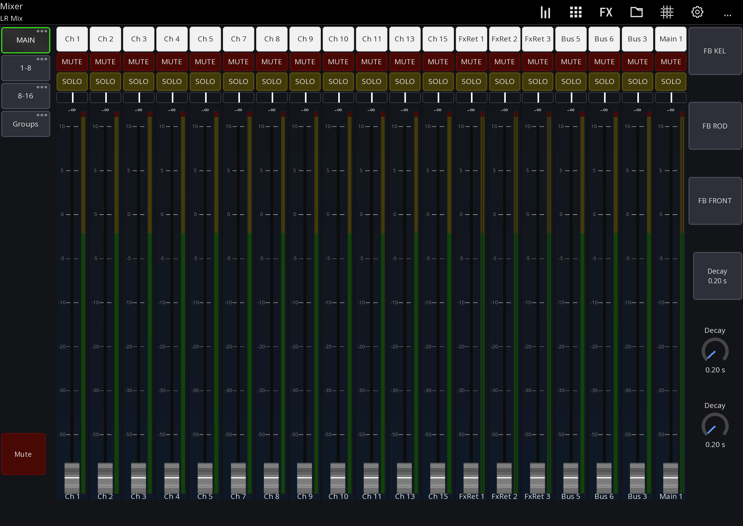743x526 pixels.
Task: Select the Ch 13 channel header
Action: tap(405, 39)
